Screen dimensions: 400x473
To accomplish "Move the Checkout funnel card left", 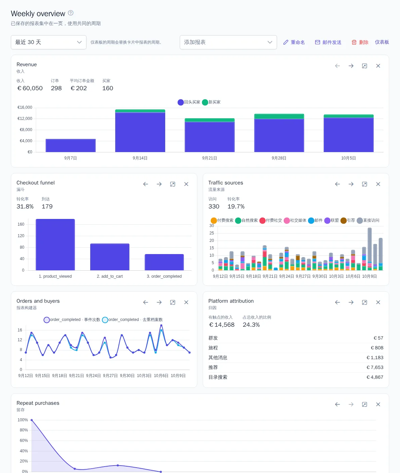I will tap(146, 184).
